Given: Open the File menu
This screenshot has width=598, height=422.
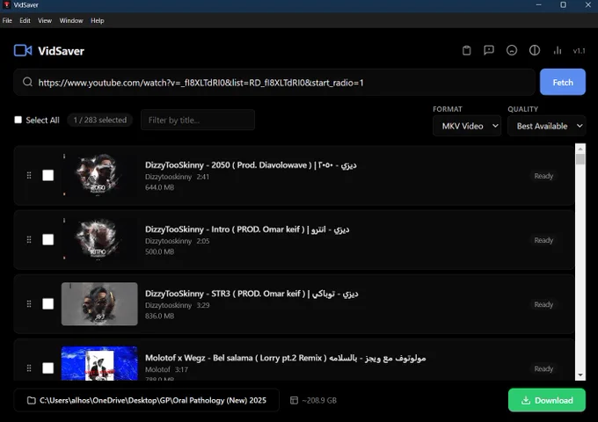Looking at the screenshot, I should 7,20.
